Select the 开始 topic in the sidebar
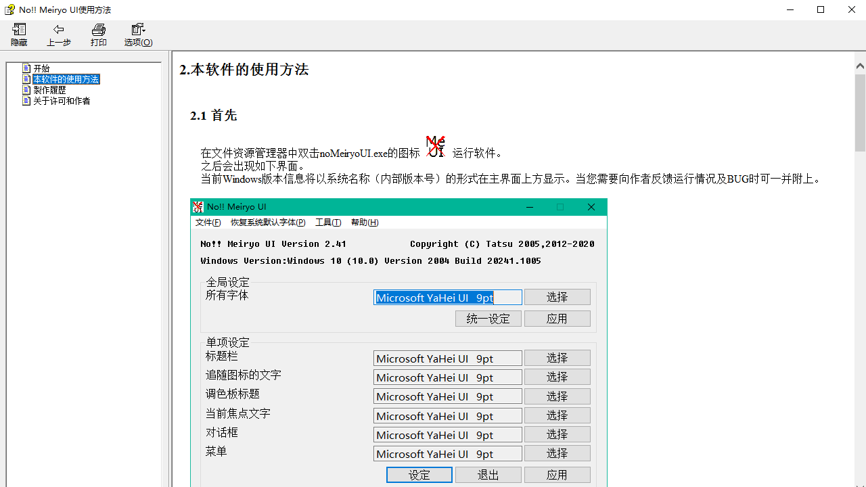866x487 pixels. point(41,68)
